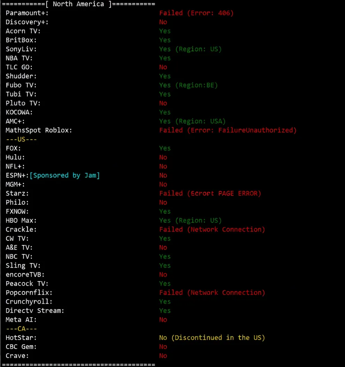Click the CBC Gem label

(x=21, y=347)
